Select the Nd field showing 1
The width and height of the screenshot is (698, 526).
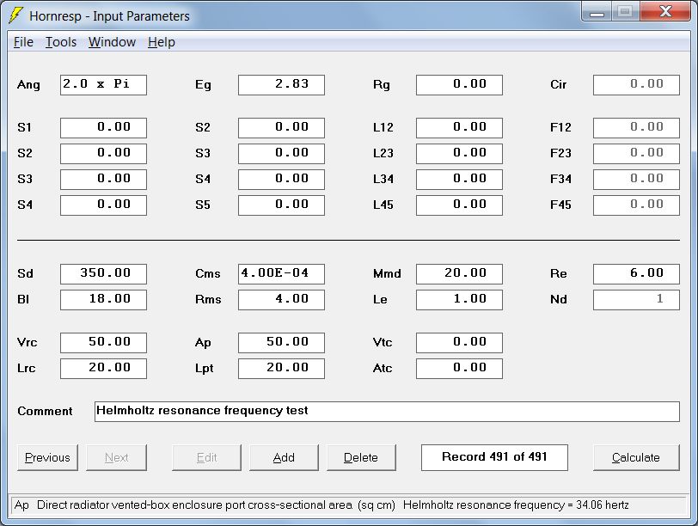click(x=637, y=300)
